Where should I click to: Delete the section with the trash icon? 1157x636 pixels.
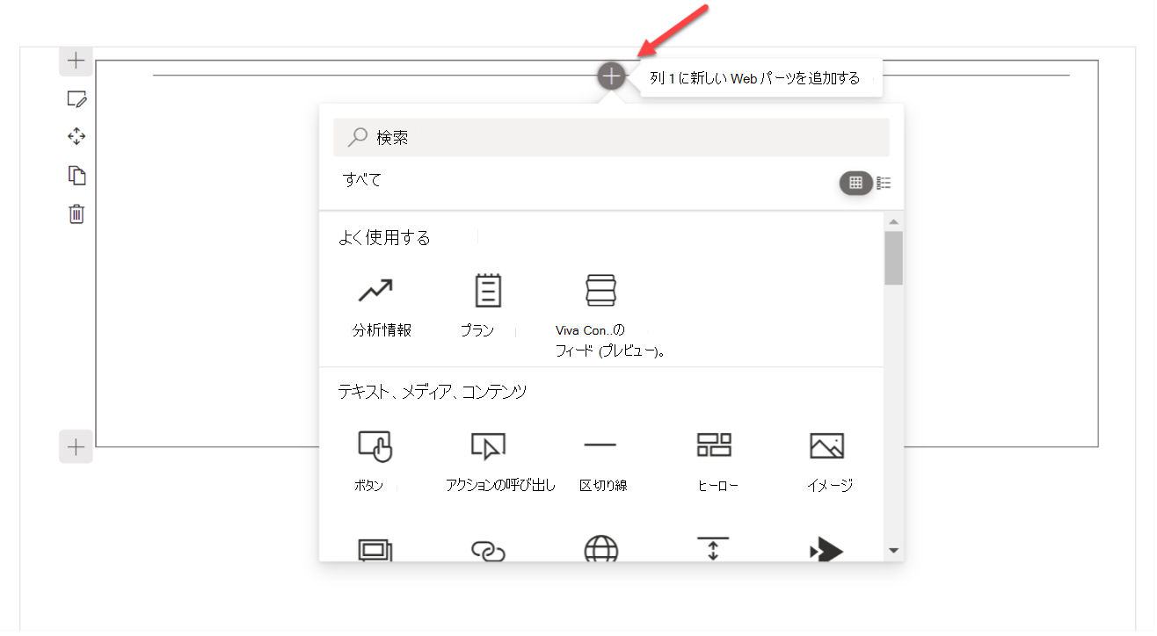click(x=76, y=213)
